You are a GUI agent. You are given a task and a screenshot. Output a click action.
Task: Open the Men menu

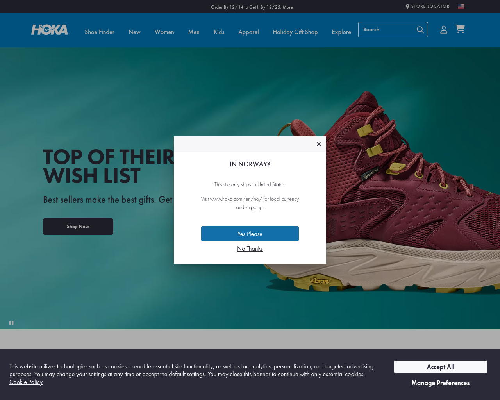194,32
